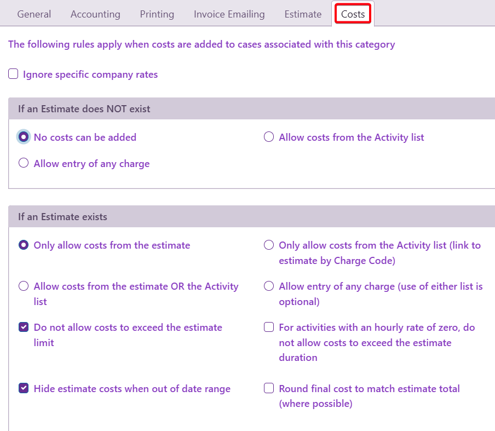Select Only allow costs from the estimate

24,245
